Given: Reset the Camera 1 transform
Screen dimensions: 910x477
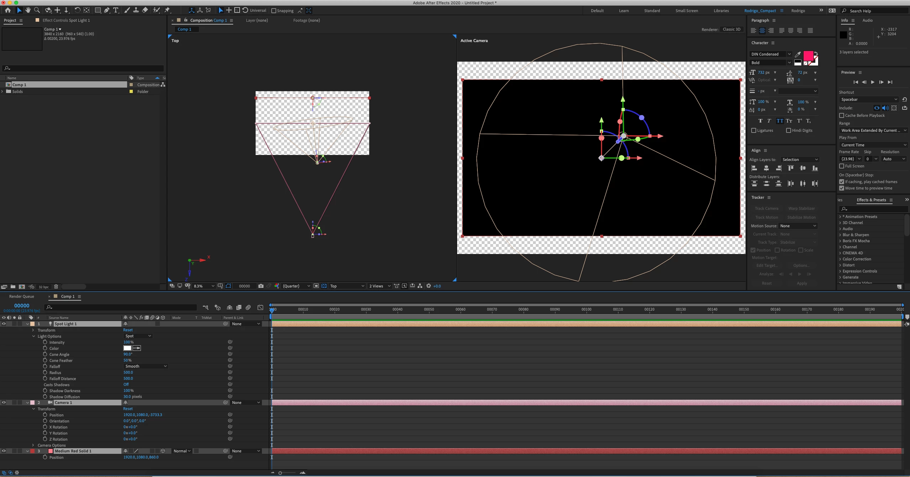Looking at the screenshot, I should pos(128,409).
